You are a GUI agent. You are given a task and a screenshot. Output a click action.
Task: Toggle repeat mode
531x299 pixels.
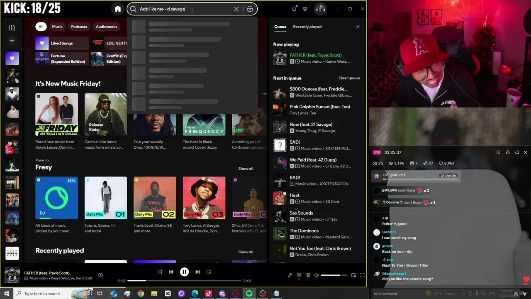point(209,272)
